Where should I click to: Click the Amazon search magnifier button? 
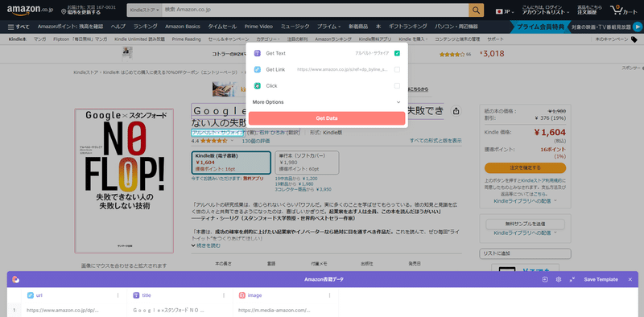click(476, 10)
